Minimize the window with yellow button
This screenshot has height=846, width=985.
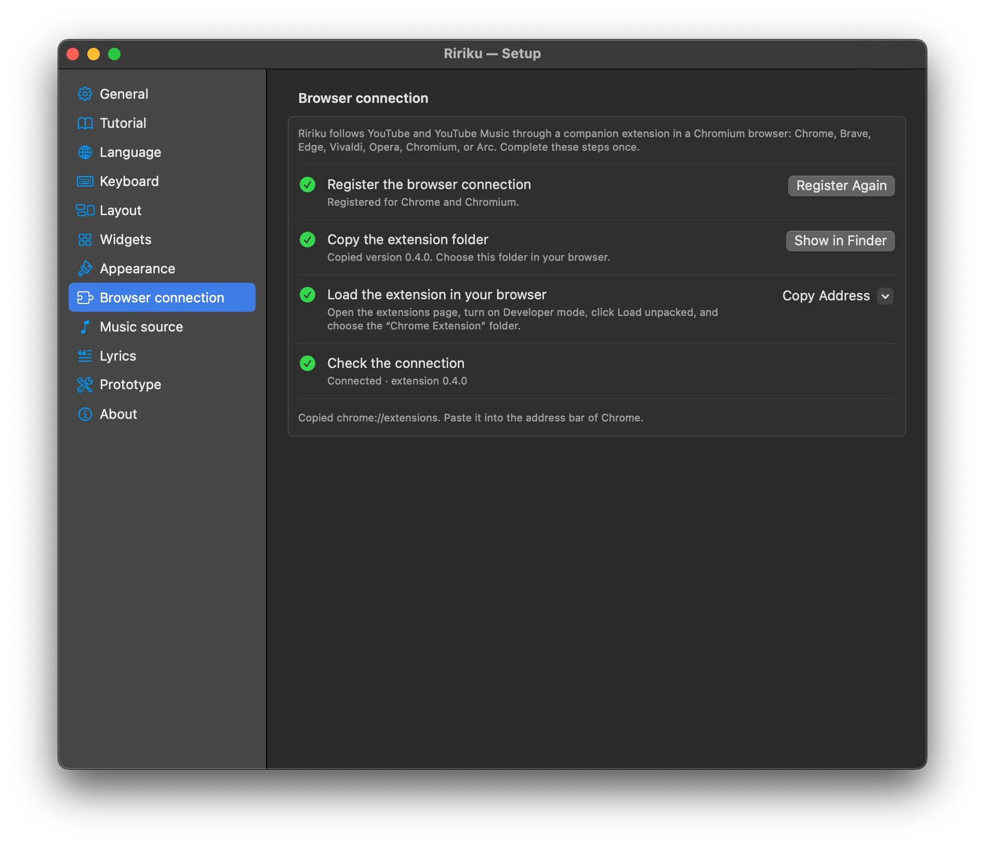click(94, 54)
